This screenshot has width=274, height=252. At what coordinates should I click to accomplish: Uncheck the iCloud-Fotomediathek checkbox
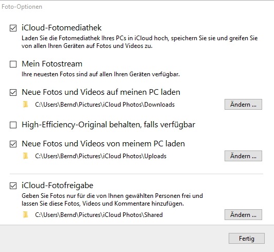13,28
